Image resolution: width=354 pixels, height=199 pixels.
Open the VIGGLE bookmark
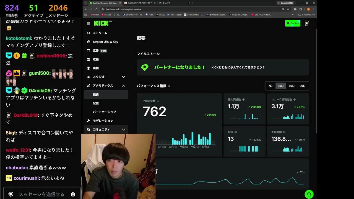[x=161, y=15]
